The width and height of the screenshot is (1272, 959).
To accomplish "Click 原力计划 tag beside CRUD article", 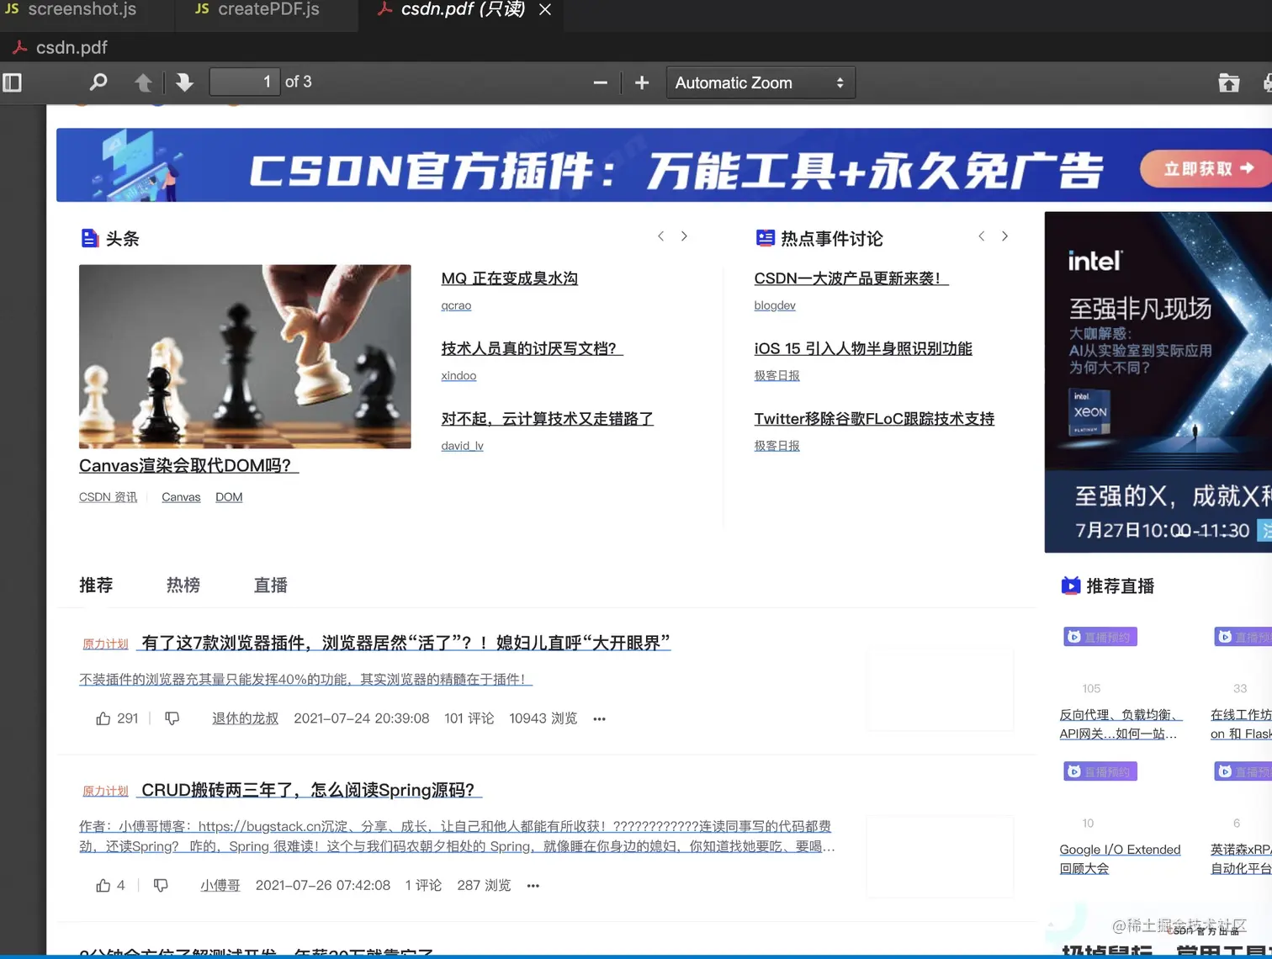I will pos(105,791).
